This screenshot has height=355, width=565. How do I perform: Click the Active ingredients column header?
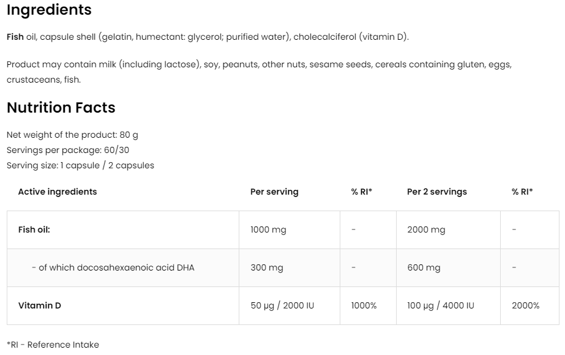58,192
